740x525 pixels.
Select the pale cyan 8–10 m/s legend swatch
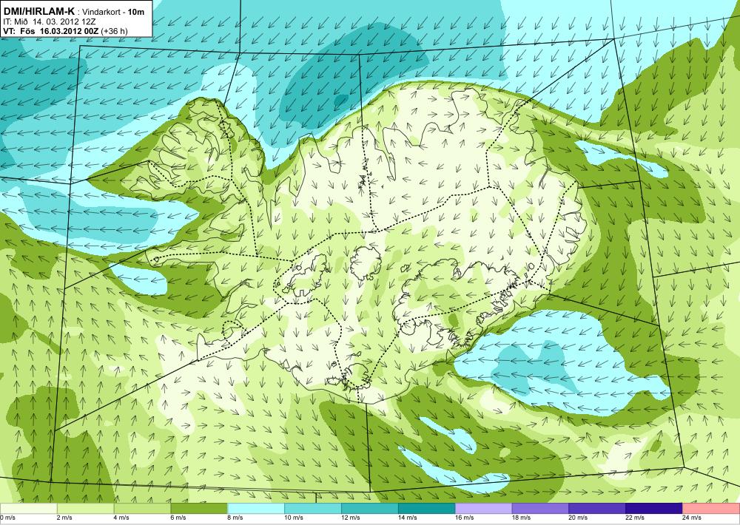click(256, 509)
